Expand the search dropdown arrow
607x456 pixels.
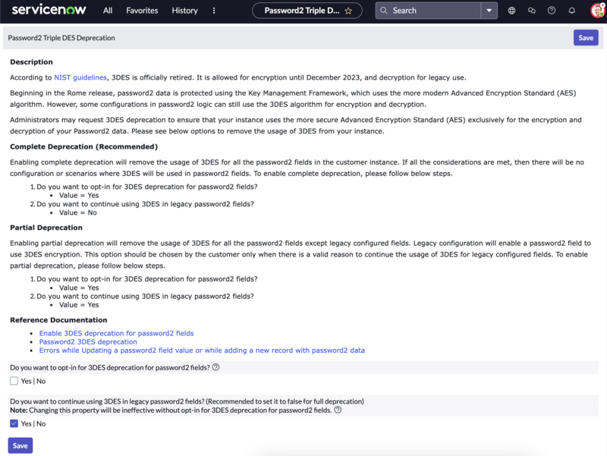point(489,11)
